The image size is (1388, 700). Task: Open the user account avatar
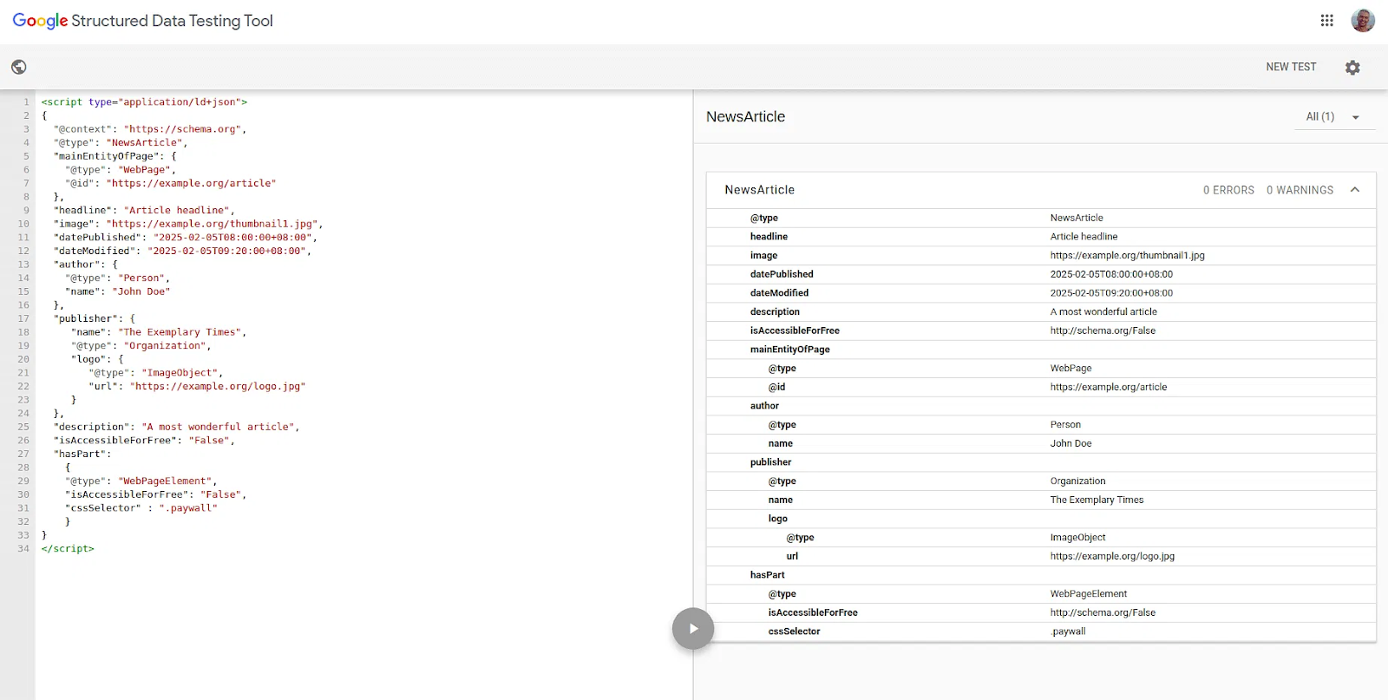[x=1363, y=21]
